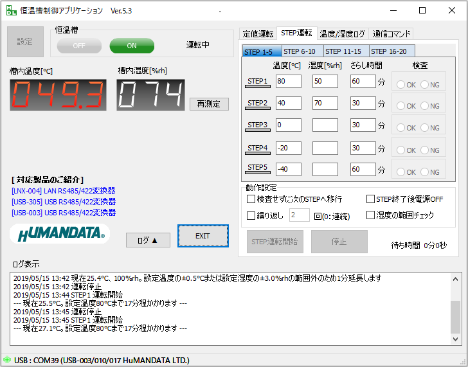Click the 再測定 button

click(x=208, y=103)
